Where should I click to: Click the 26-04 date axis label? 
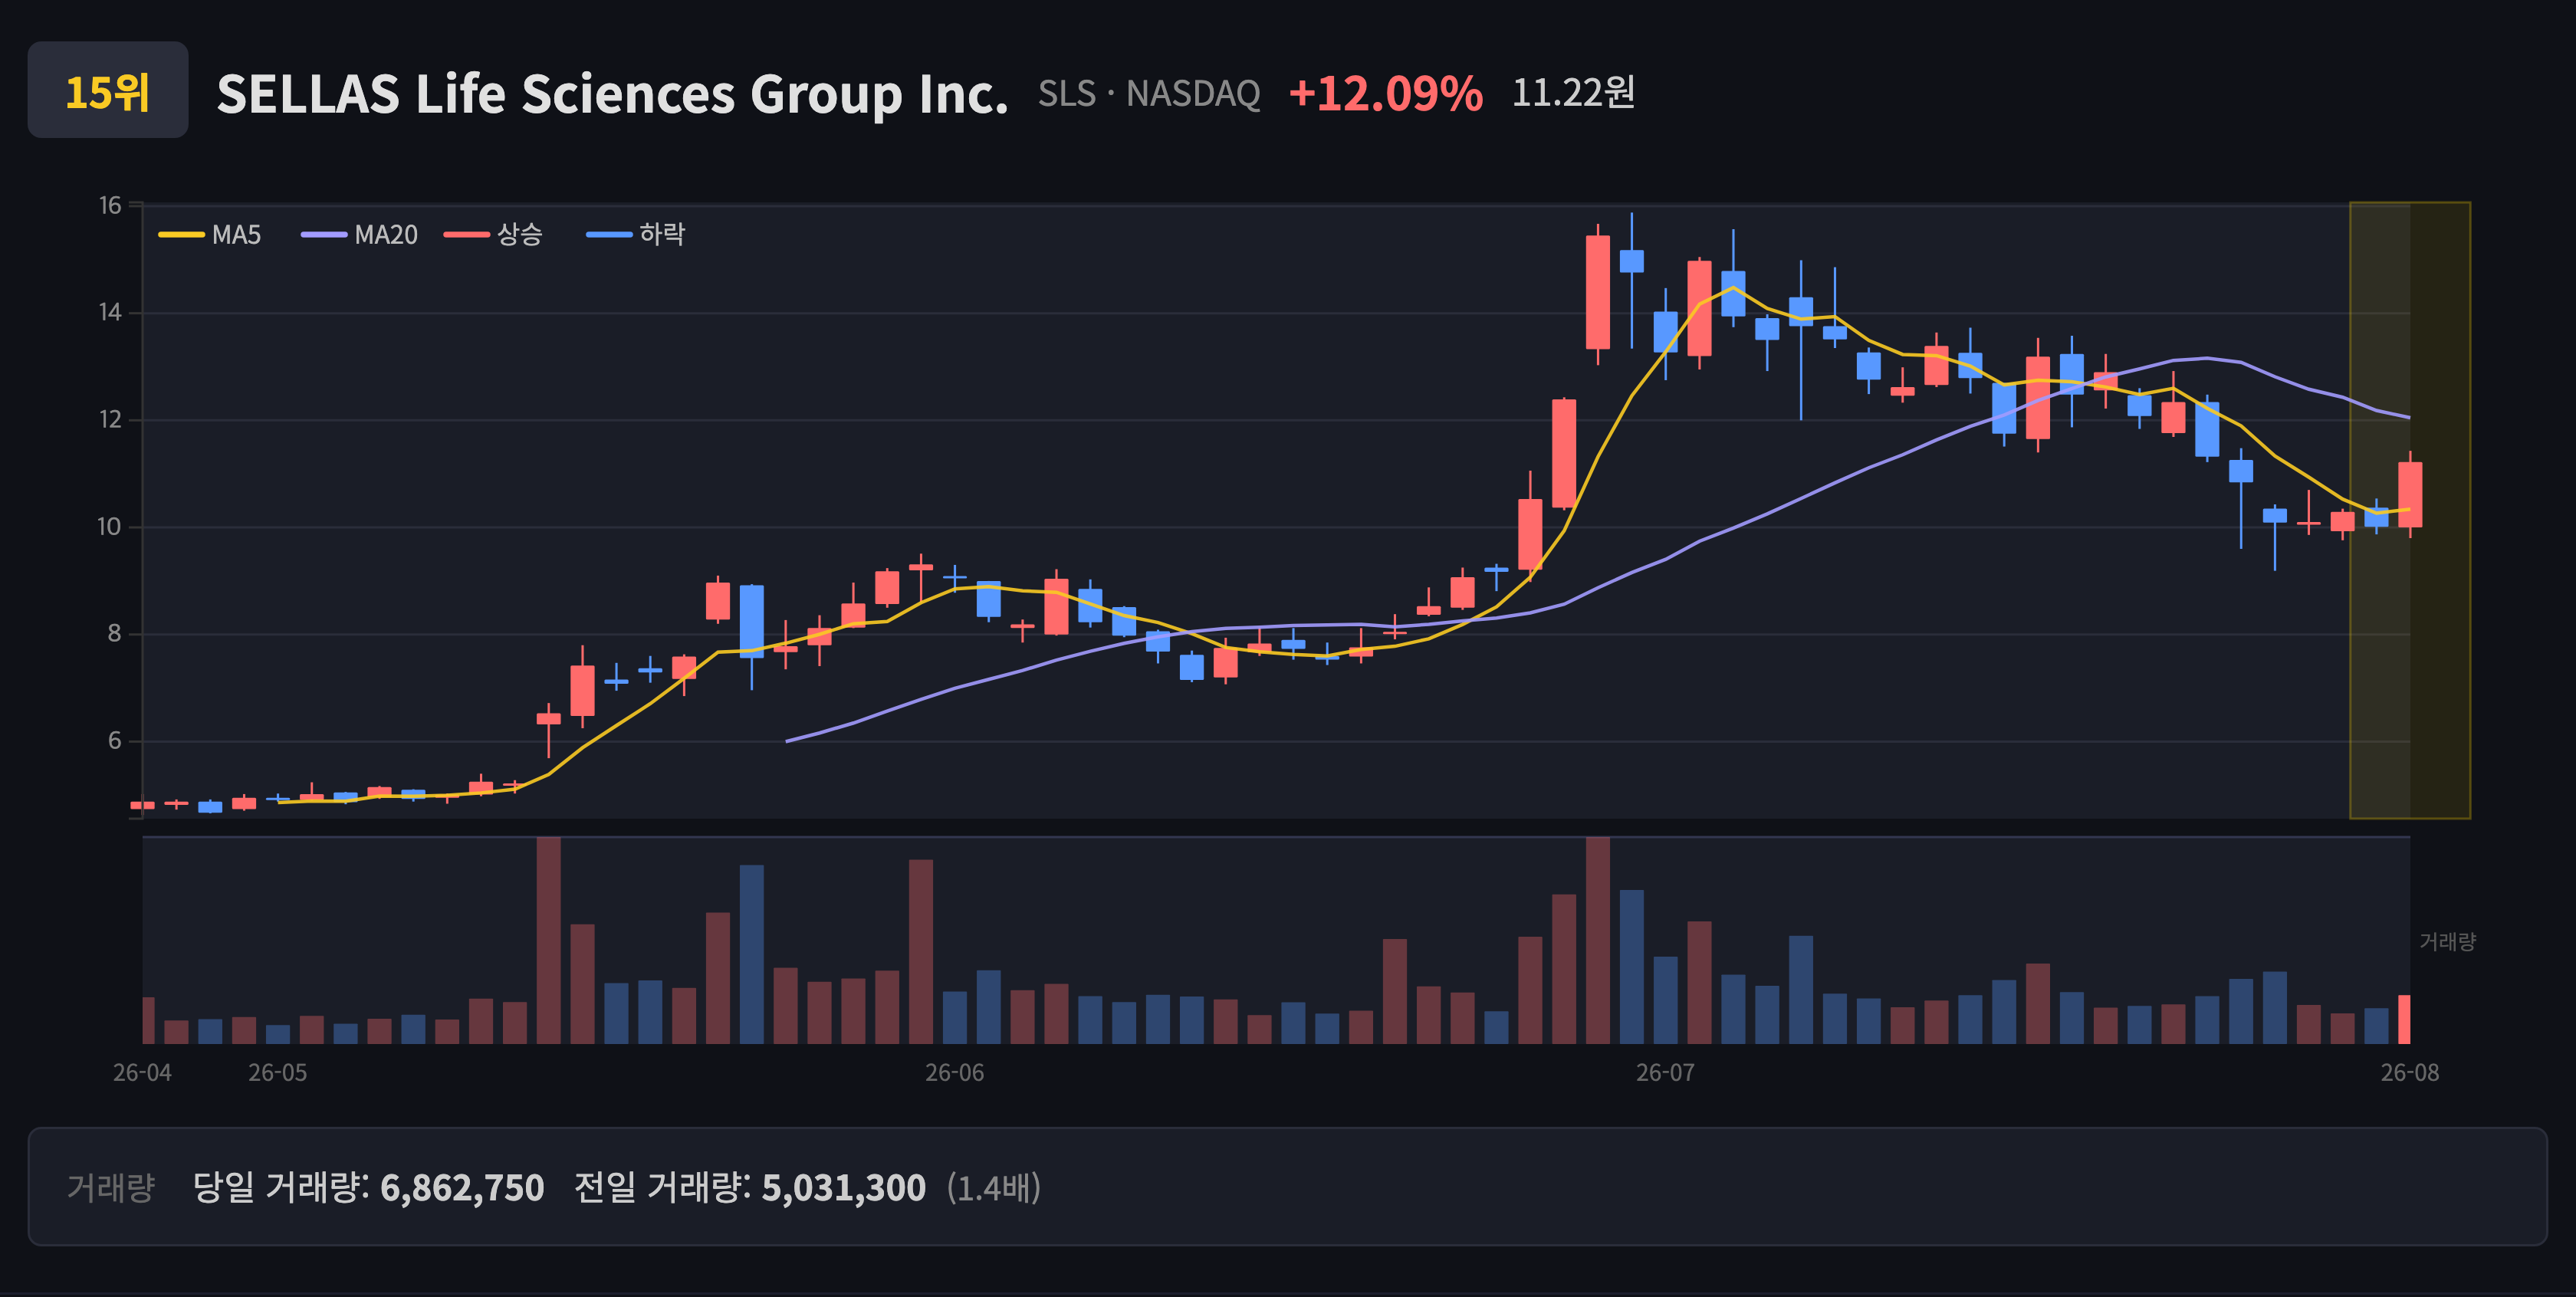click(142, 1072)
